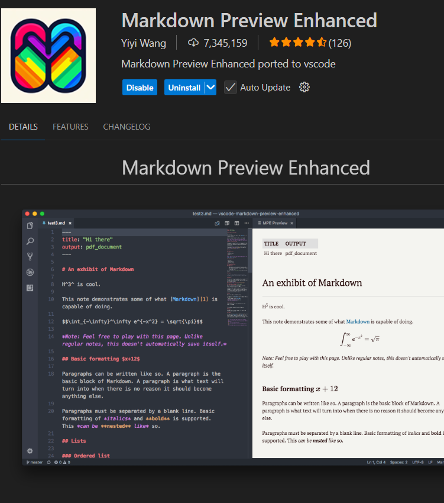444x503 pixels.
Task: Click 'Ln 1, Col 4' in screenshot status bar
Action: tap(376, 462)
